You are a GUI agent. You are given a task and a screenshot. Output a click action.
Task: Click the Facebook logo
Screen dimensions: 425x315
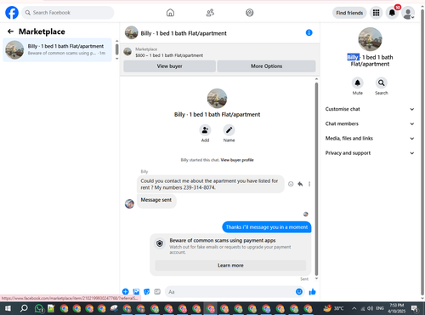point(12,13)
